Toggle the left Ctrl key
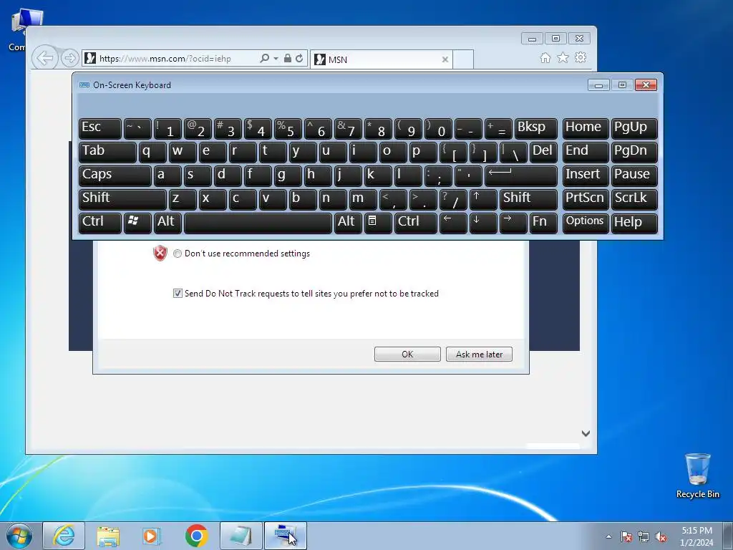 [100, 223]
